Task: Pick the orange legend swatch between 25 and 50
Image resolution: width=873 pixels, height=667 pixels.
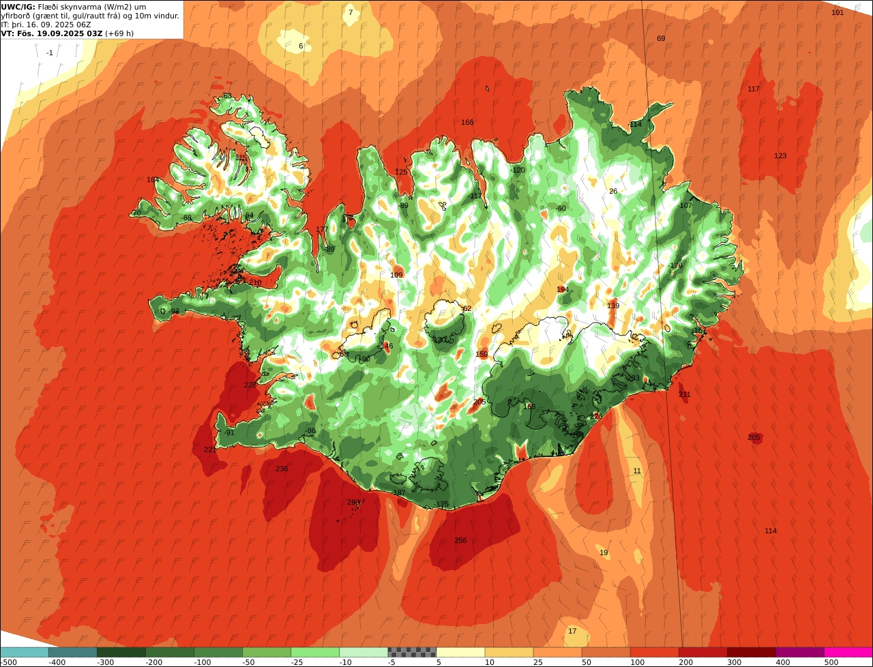Action: coord(557,652)
